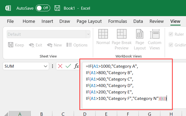Switch to Page Break Preview
The width and height of the screenshot is (186, 116).
[x=121, y=39]
